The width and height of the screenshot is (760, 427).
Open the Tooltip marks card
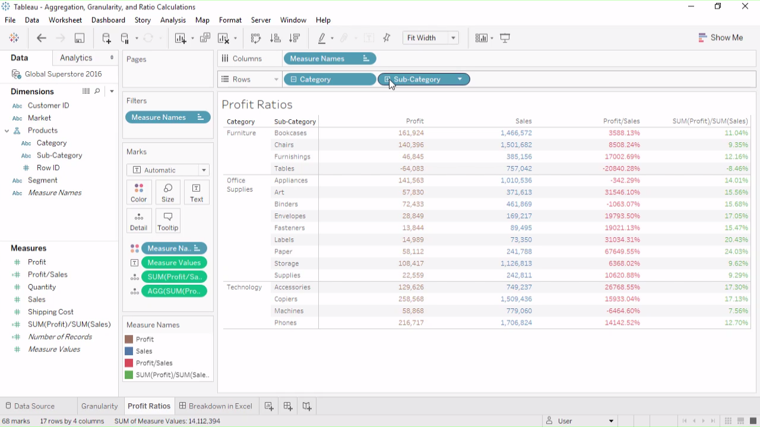167,221
